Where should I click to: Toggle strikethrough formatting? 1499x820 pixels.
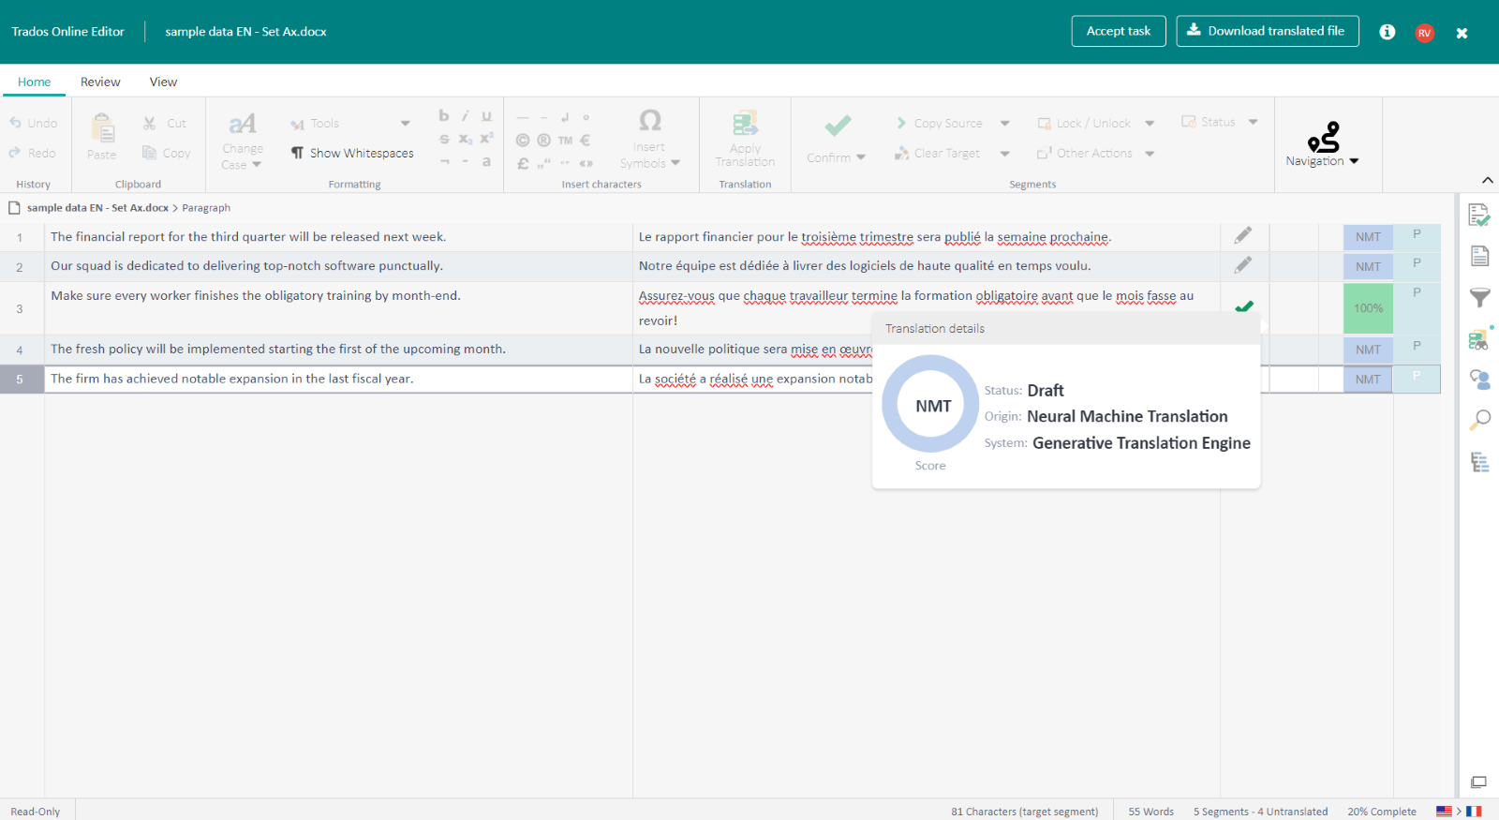(x=444, y=139)
